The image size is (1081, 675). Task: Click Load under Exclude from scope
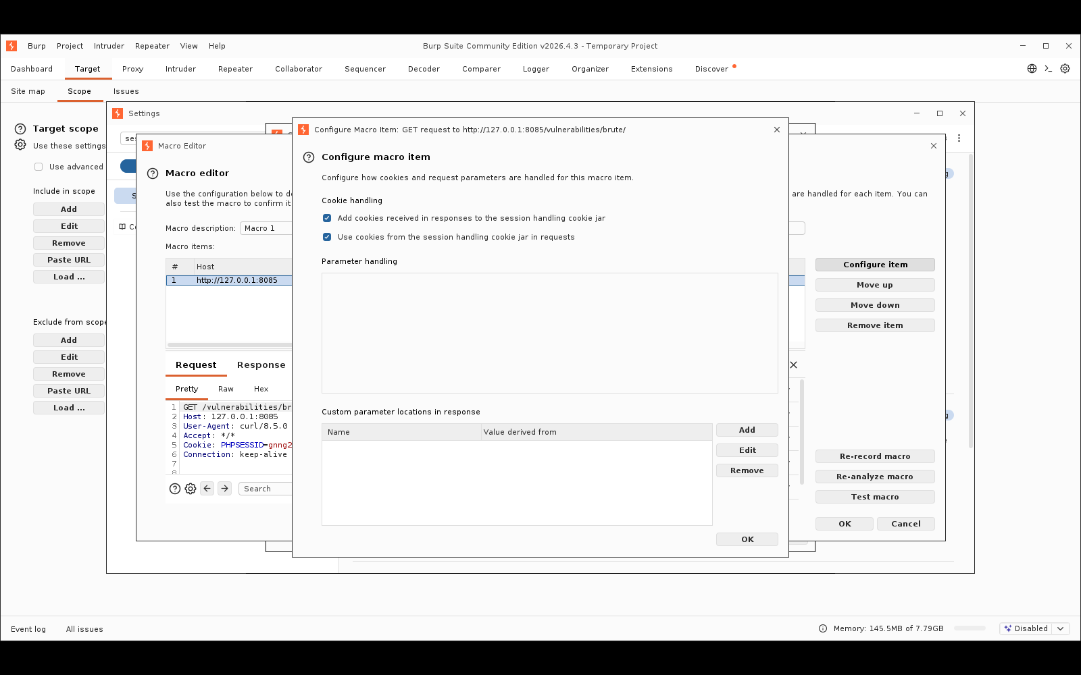point(69,408)
